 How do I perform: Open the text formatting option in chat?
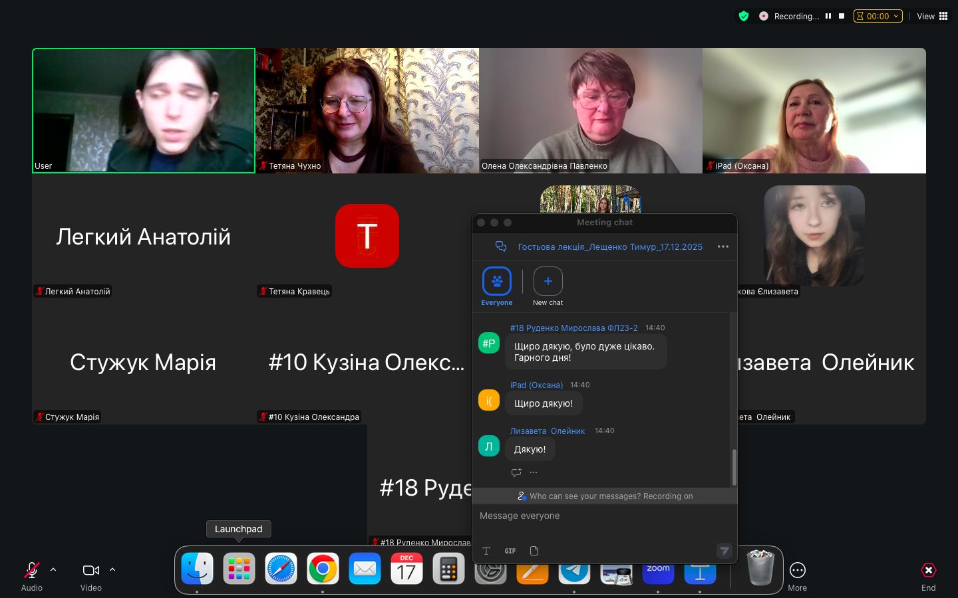486,551
